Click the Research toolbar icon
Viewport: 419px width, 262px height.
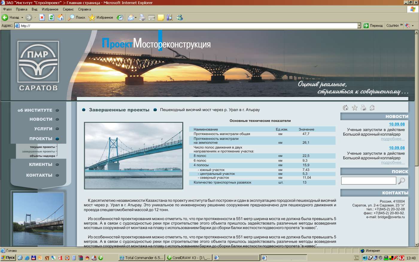(170, 17)
